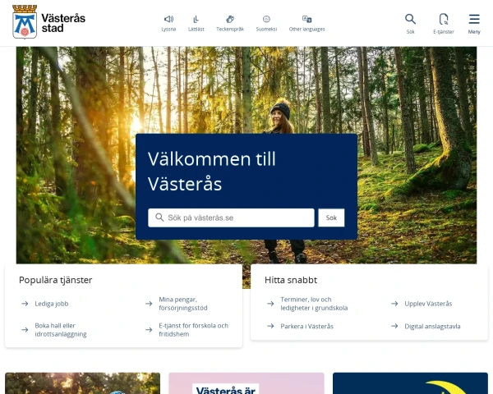Select the Teckenspråk sign language icon
Viewport: 493px width, 394px height.
[230, 19]
